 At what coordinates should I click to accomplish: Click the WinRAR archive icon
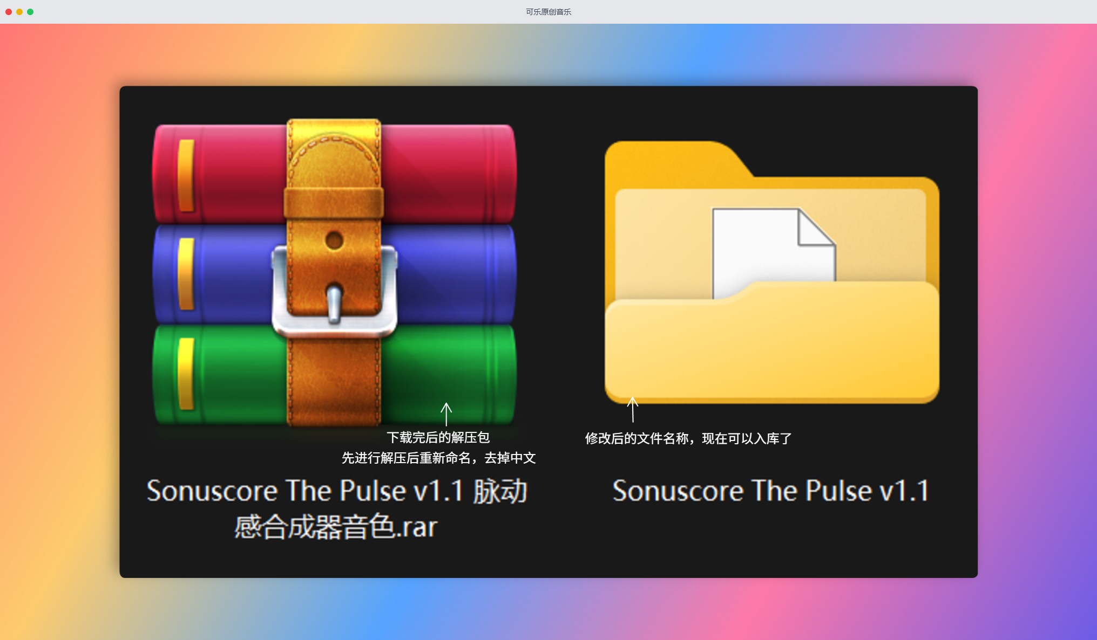tap(334, 273)
